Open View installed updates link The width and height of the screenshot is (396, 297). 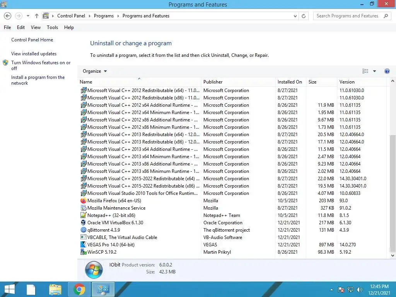coord(34,53)
